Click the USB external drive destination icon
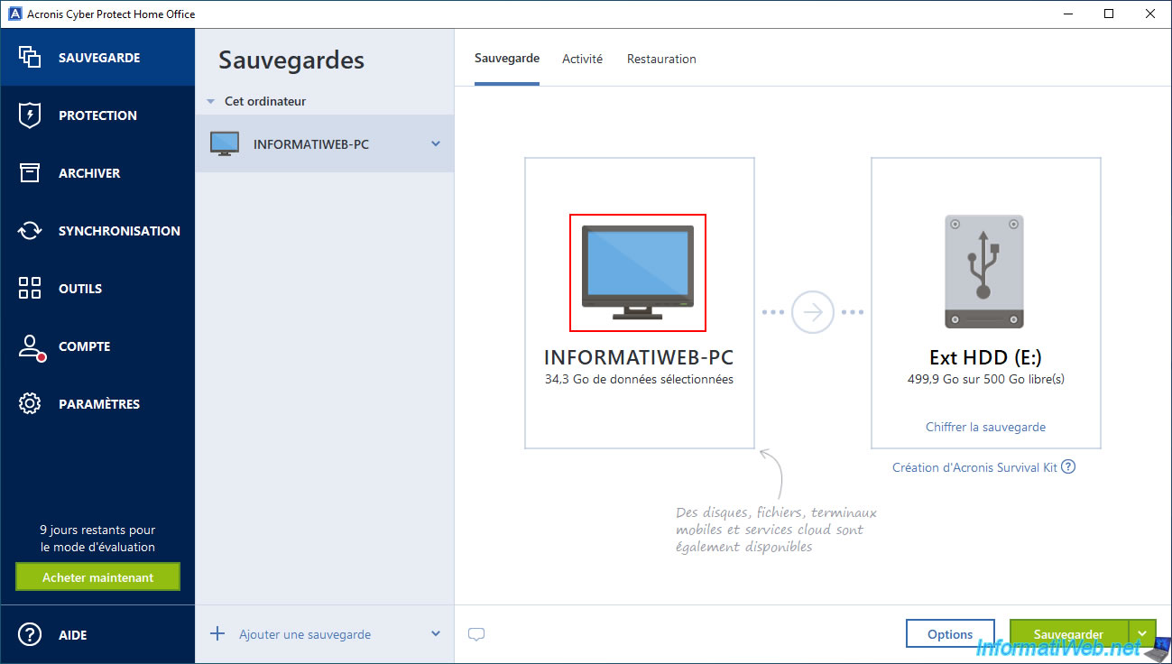The height and width of the screenshot is (664, 1172). [983, 272]
